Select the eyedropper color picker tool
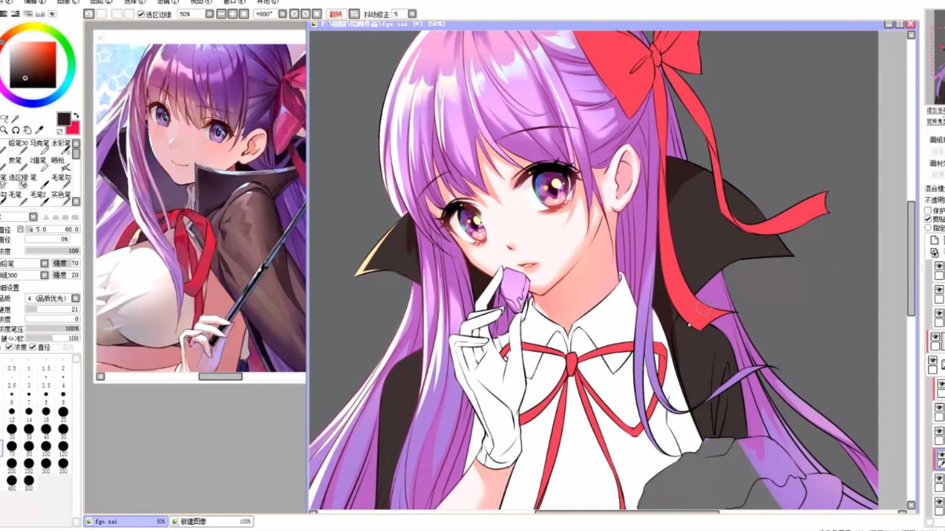The image size is (945, 531). click(x=39, y=130)
